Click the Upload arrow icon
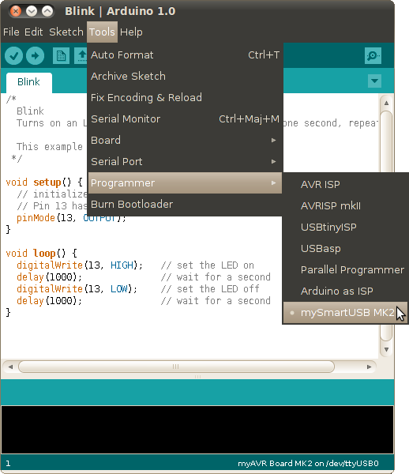Image resolution: width=409 pixels, height=474 pixels. click(35, 55)
